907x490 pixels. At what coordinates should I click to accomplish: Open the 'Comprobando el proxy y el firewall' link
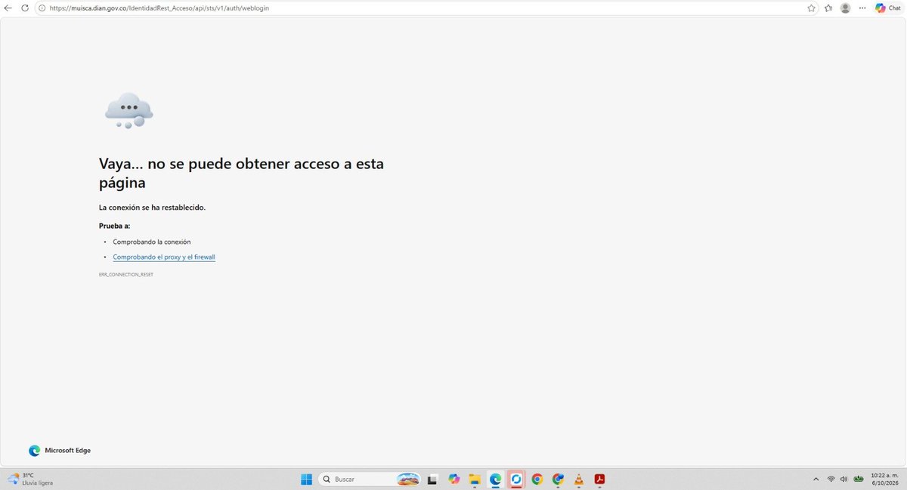pyautogui.click(x=164, y=257)
